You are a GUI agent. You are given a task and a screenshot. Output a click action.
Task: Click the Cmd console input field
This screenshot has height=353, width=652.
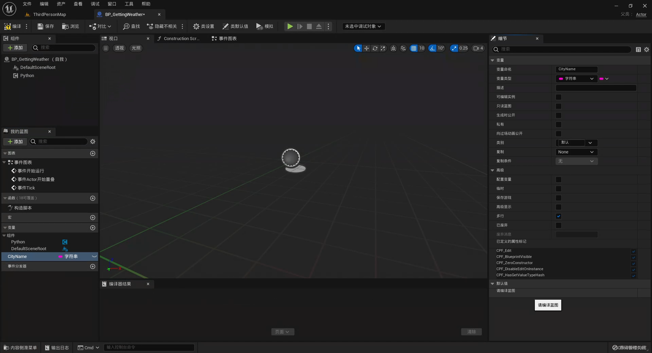tap(149, 347)
